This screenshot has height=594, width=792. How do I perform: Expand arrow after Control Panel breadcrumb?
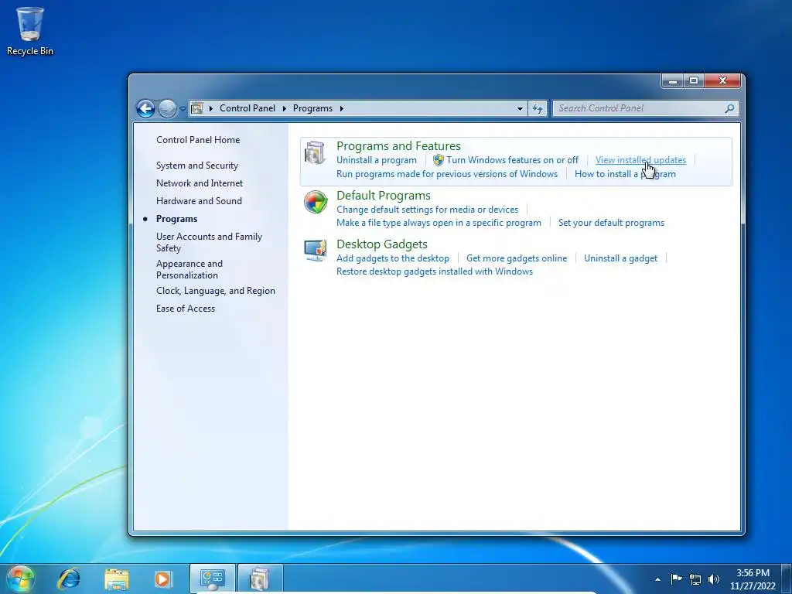click(285, 108)
